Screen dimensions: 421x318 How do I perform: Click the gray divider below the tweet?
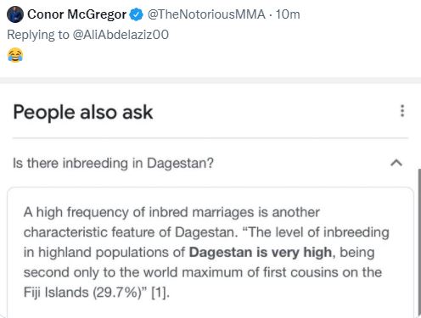click(x=210, y=81)
